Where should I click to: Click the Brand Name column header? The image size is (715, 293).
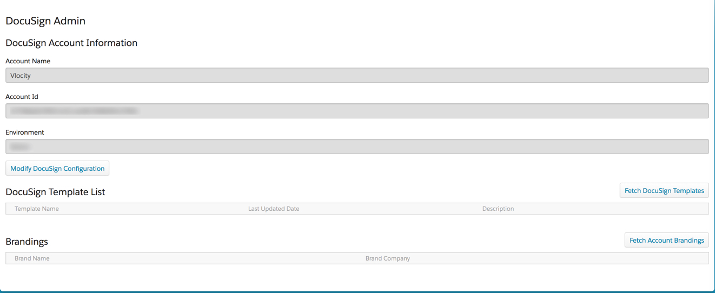32,258
